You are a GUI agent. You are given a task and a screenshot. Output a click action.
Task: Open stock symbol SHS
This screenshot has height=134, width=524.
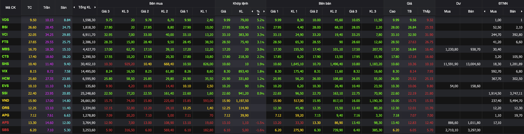(5, 64)
